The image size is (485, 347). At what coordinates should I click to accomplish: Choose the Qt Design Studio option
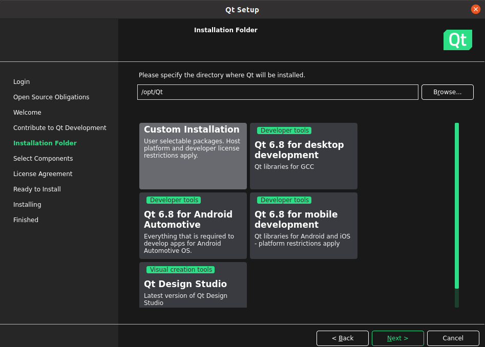(193, 285)
